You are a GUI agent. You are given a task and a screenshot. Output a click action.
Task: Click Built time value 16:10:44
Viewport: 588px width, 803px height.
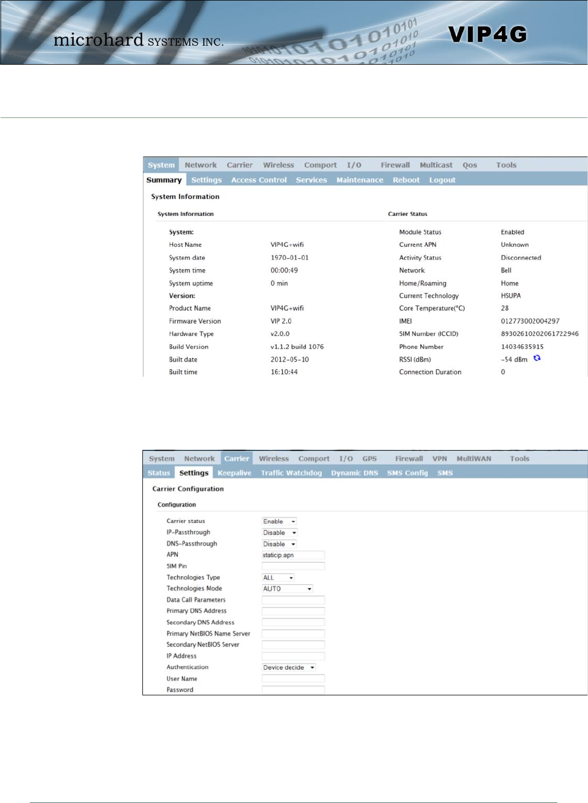coord(284,372)
